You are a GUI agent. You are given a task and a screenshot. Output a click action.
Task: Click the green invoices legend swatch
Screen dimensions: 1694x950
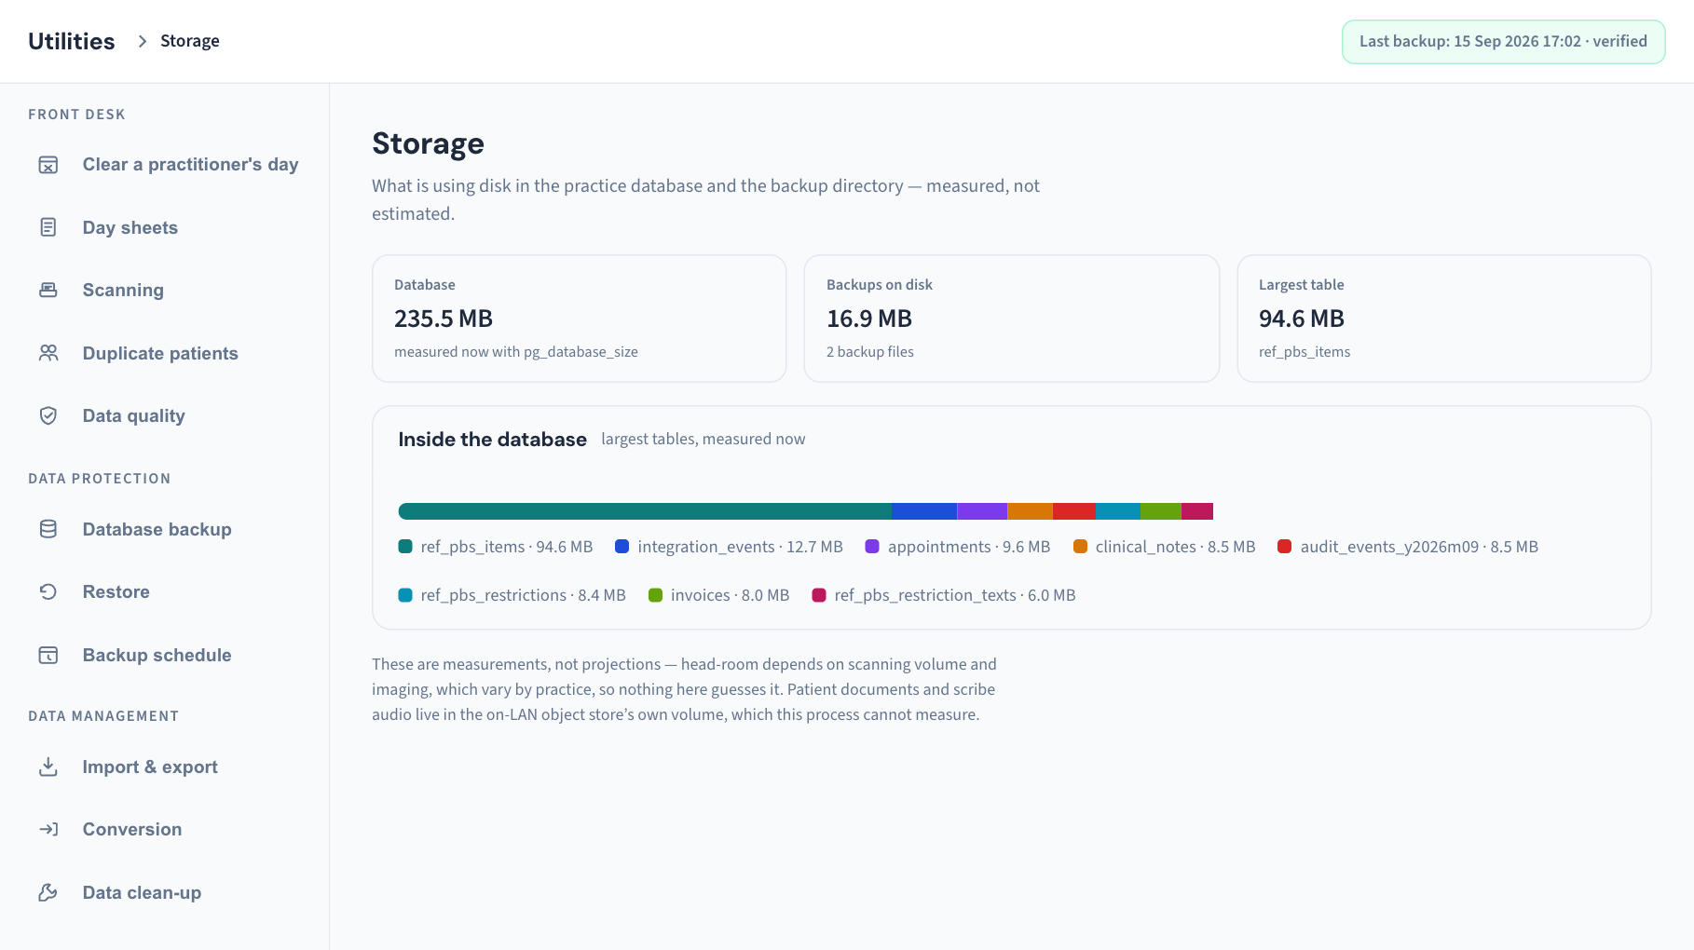pyautogui.click(x=655, y=595)
